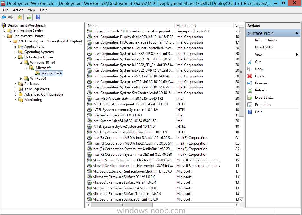Select Intel Corporation Display 64gh4293.inf row

click(163, 37)
